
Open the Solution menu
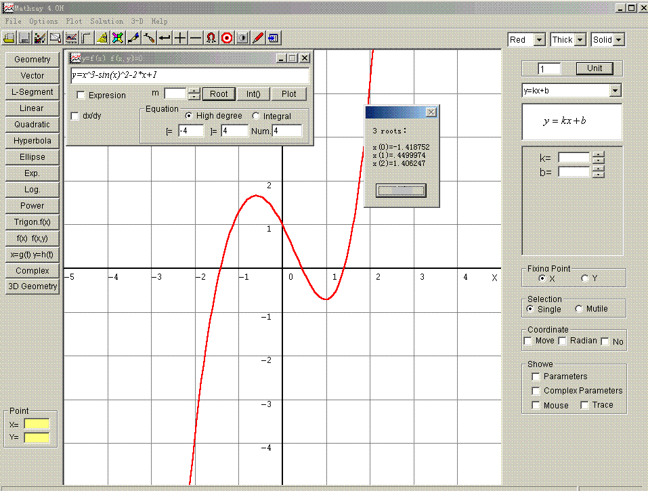[106, 22]
